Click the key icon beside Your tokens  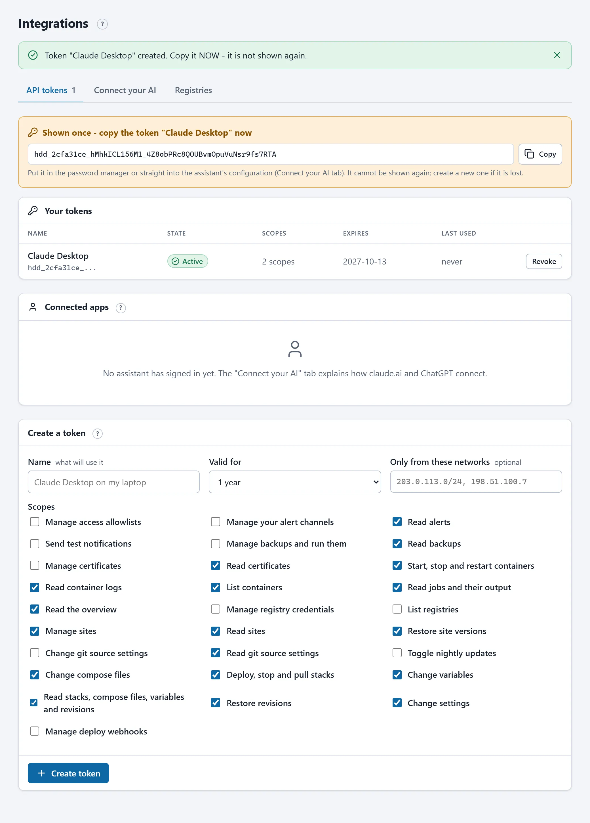click(x=33, y=211)
